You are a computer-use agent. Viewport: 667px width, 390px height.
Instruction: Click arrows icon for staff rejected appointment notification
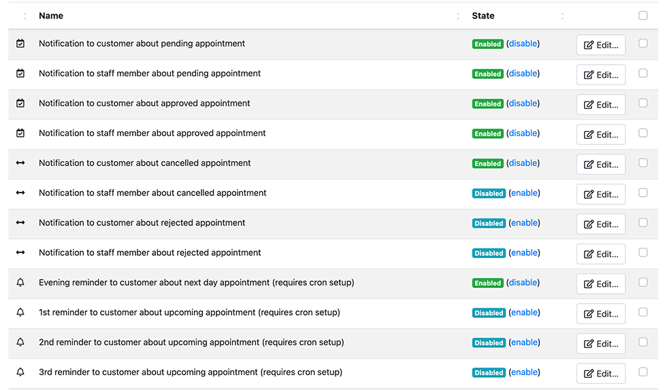20,253
